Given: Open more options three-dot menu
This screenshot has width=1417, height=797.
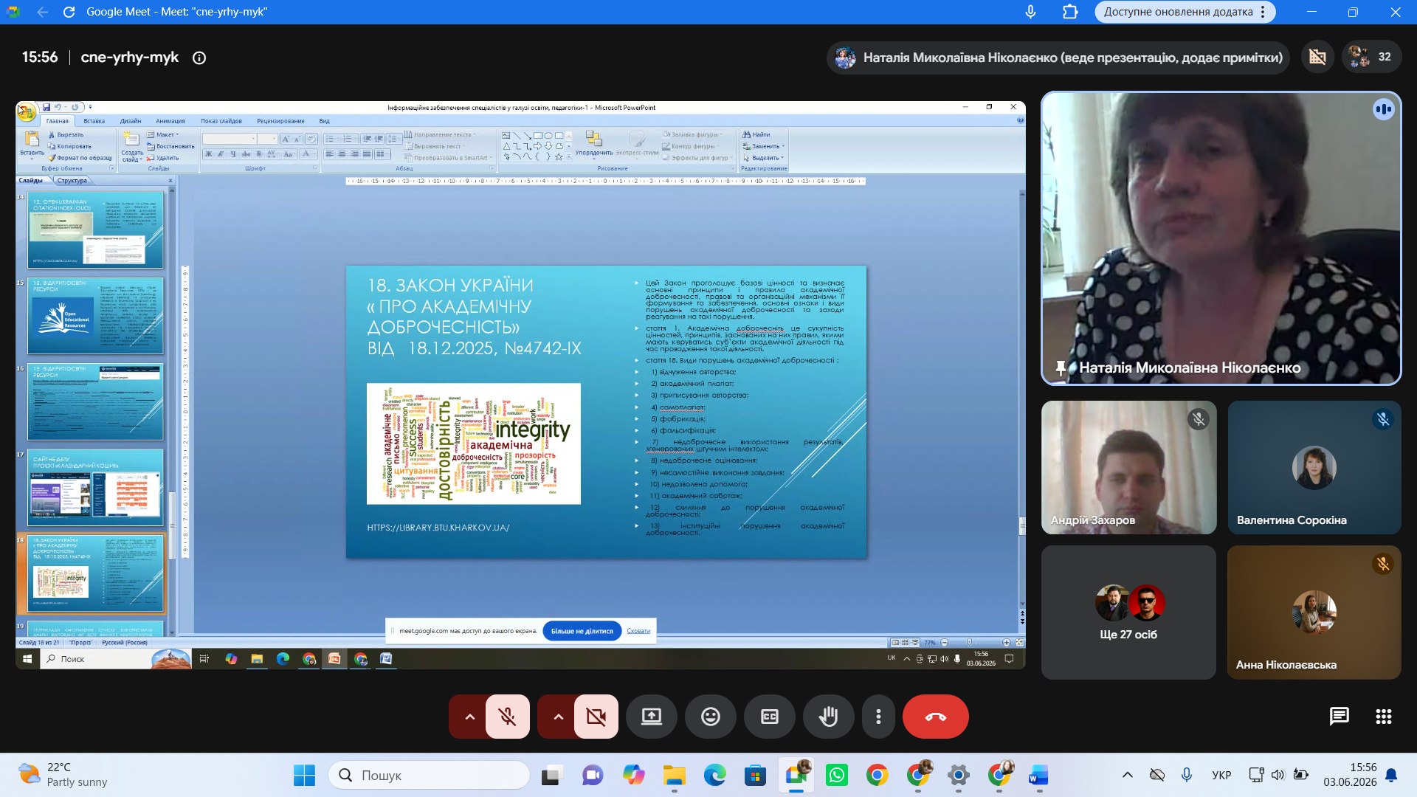Looking at the screenshot, I should coord(878,717).
